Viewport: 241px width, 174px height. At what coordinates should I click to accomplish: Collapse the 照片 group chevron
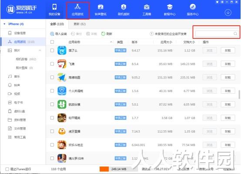pos(40,51)
